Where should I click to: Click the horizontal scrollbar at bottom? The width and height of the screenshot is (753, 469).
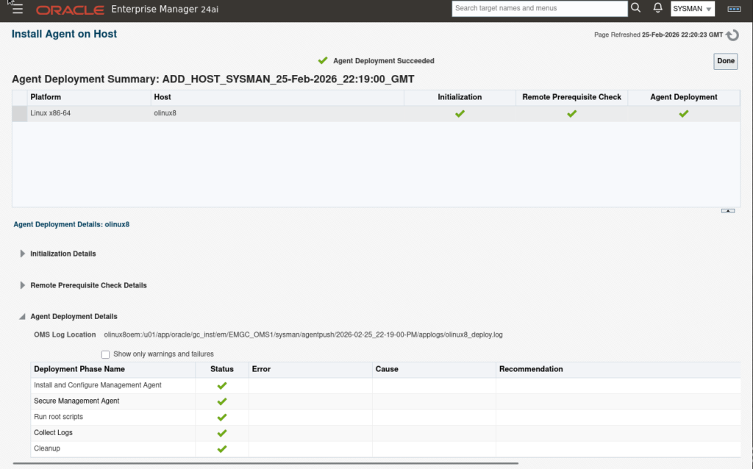click(265, 464)
